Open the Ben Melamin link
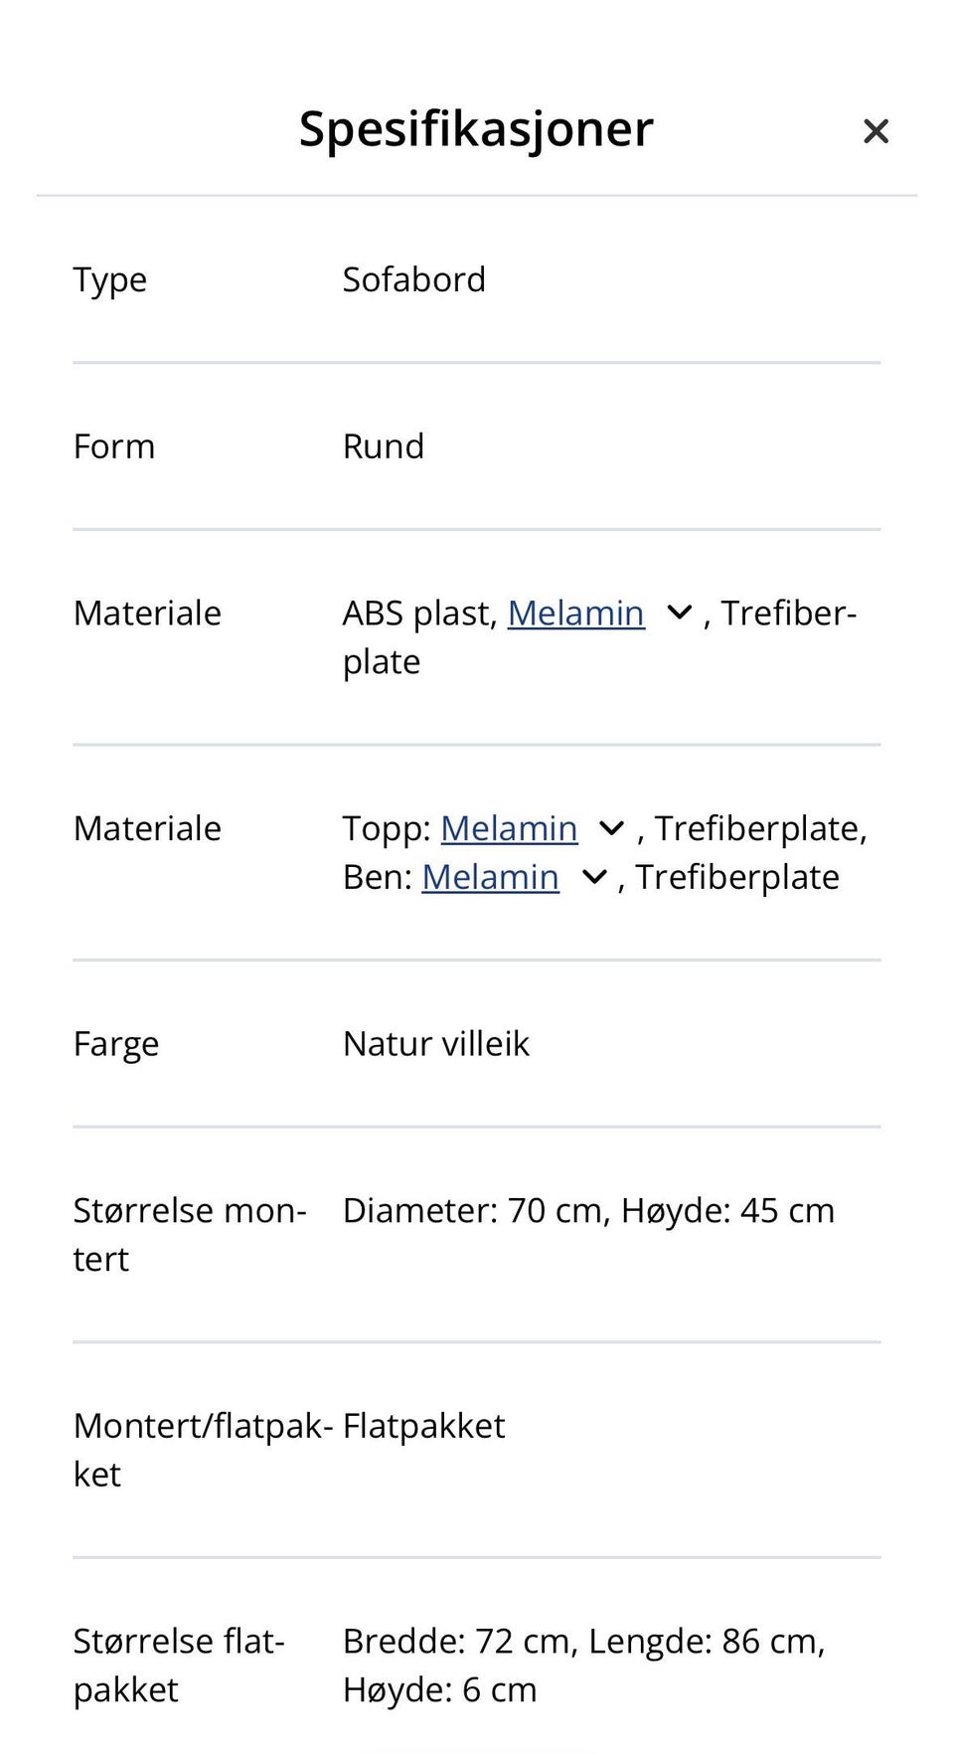The image size is (954, 1755). (x=489, y=876)
